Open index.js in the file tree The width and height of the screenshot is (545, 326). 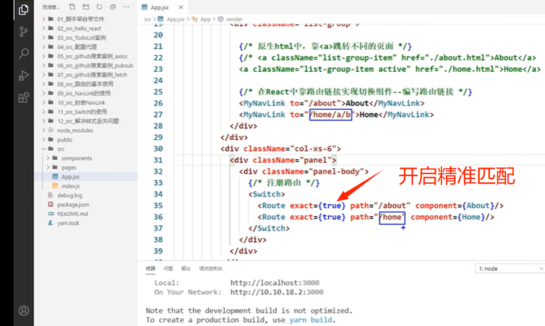pos(71,186)
